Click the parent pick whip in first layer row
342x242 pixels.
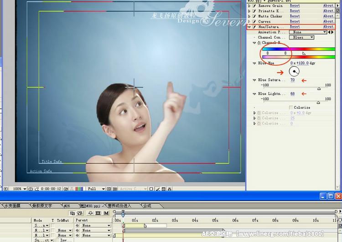(x=77, y=226)
